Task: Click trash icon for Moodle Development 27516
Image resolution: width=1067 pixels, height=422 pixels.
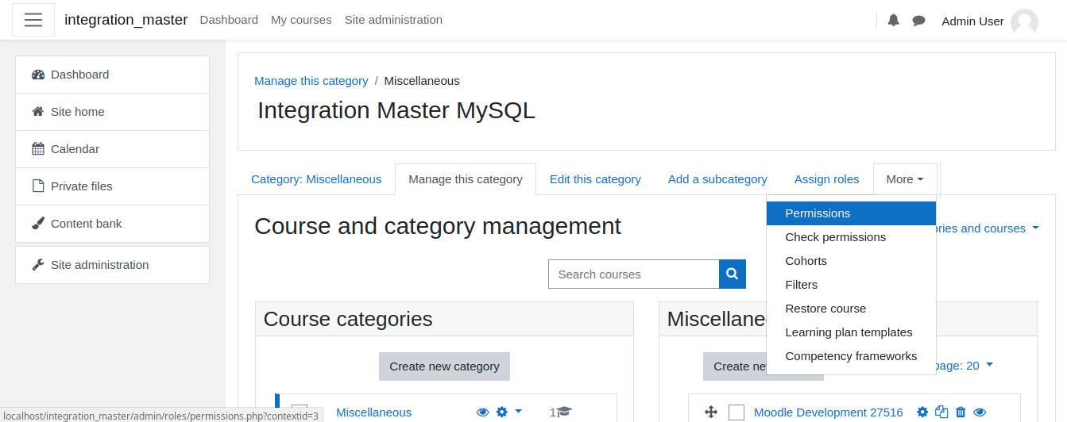Action: tap(961, 412)
